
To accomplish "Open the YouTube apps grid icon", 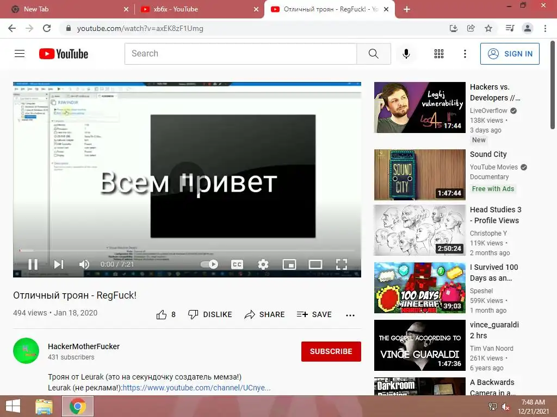I will point(439,54).
